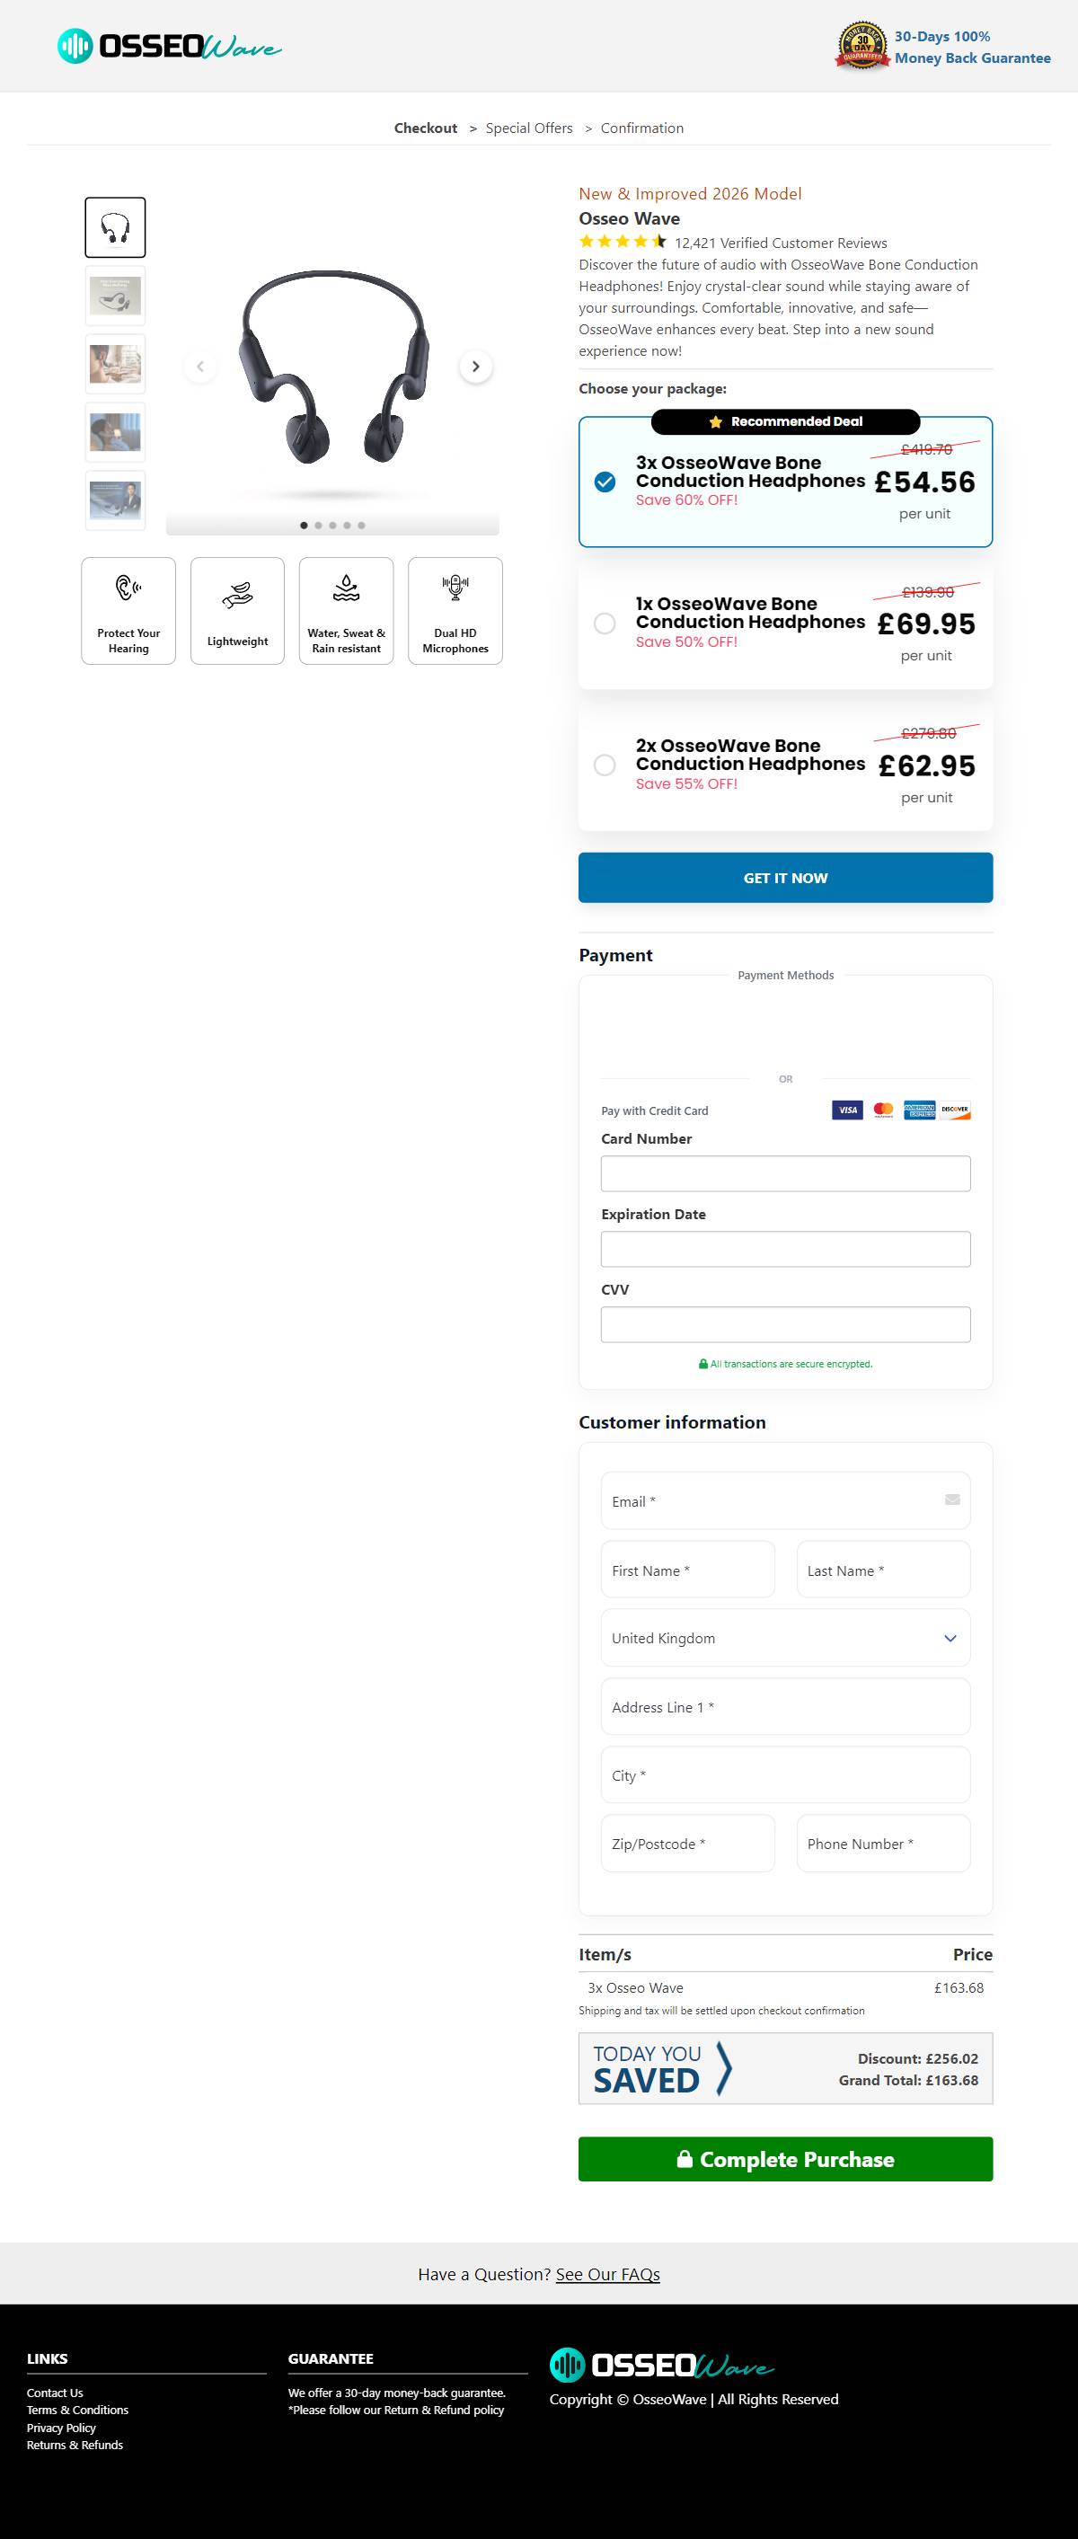1078x2539 pixels.
Task: Click the Water, Sweat & Rain resistant icon
Action: tap(346, 588)
